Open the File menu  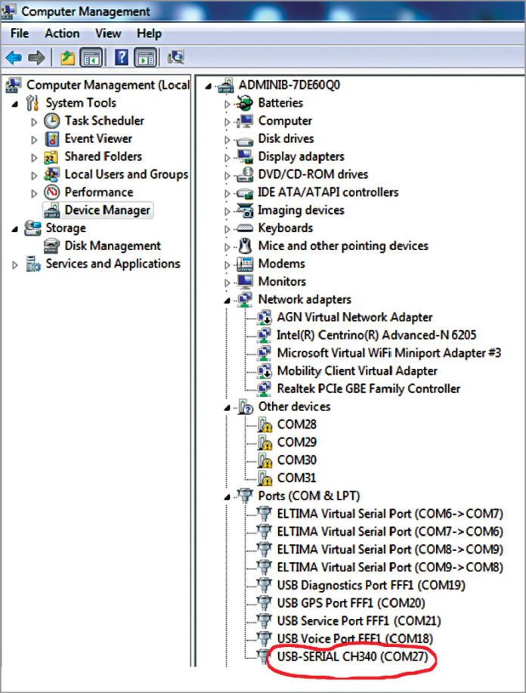tap(20, 33)
